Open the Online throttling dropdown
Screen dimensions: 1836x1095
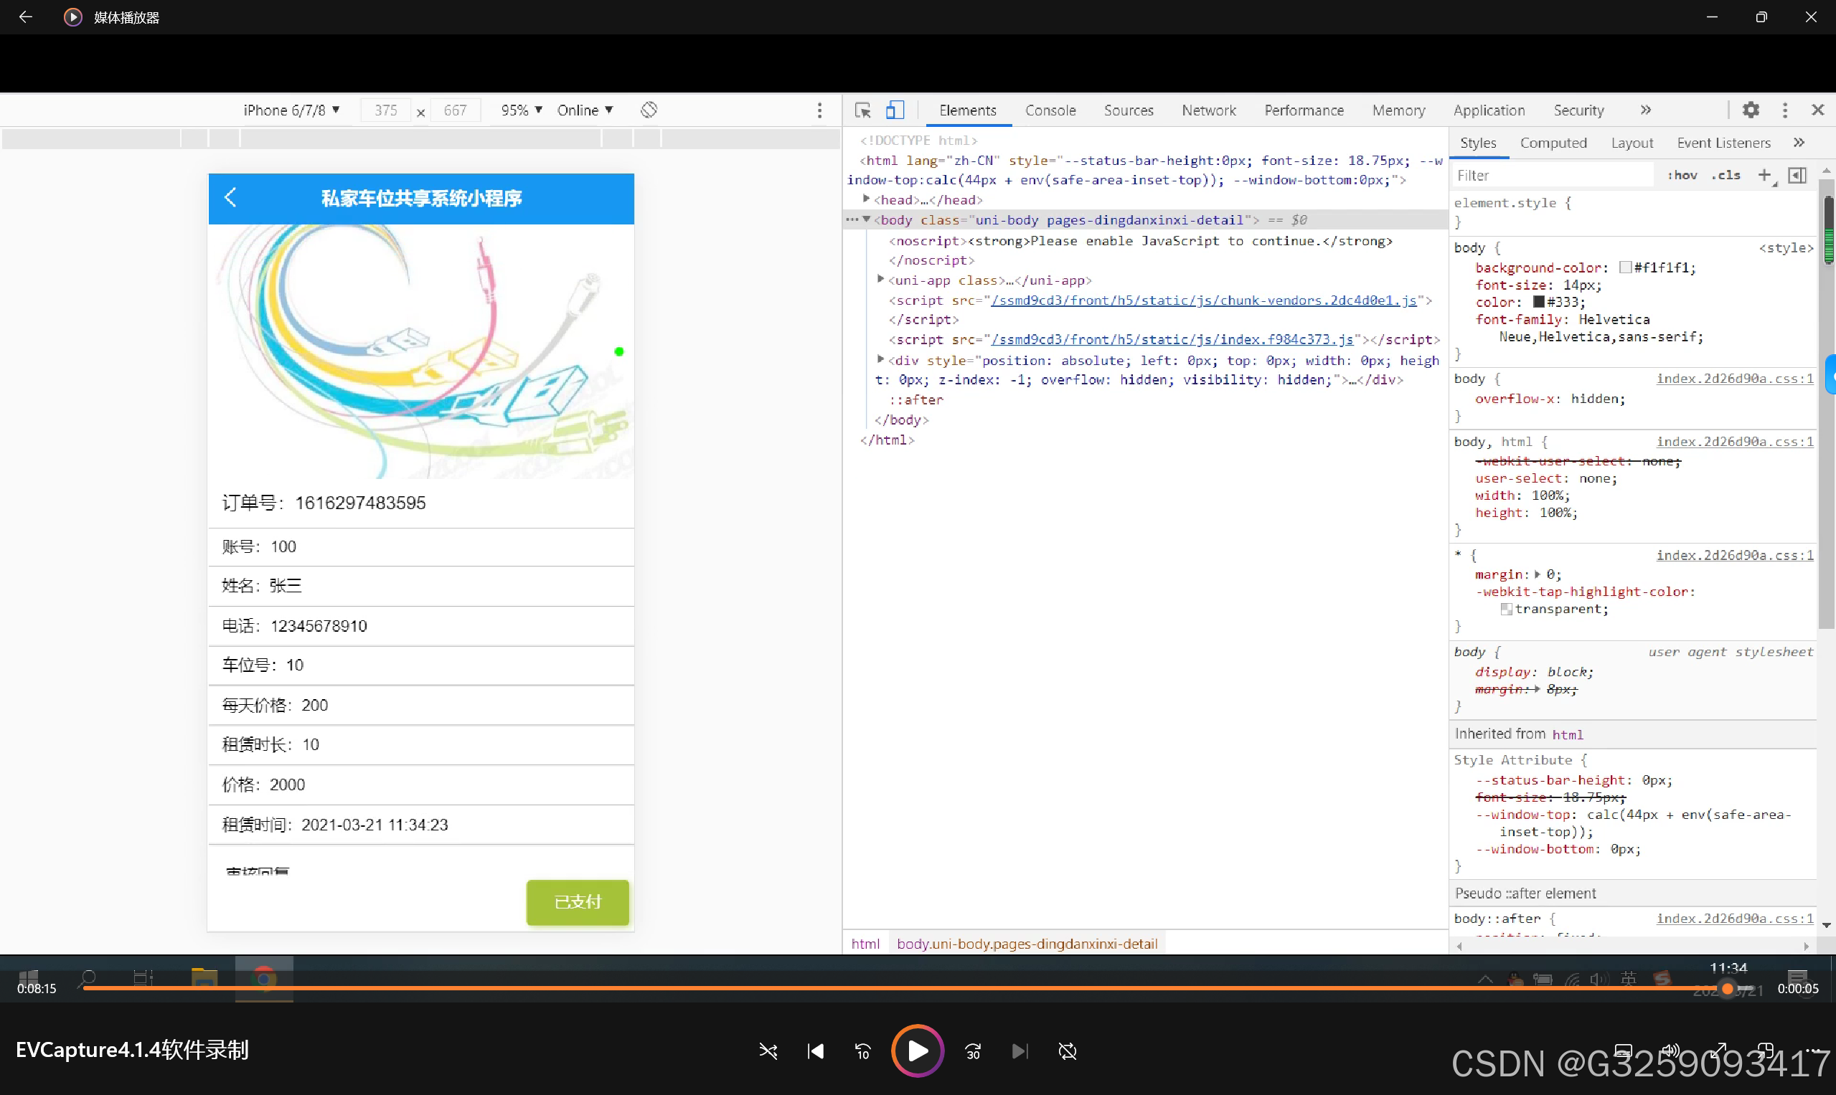(585, 110)
